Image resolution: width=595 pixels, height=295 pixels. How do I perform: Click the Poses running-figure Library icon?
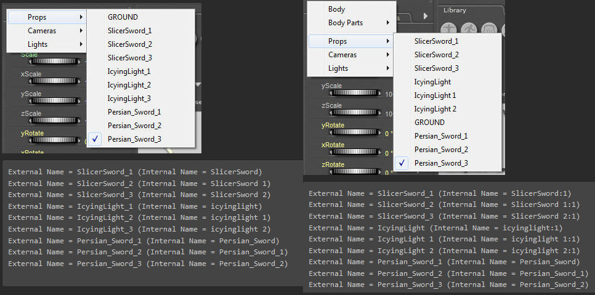469,29
